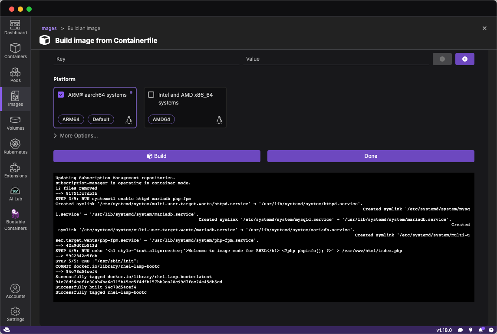Image resolution: width=497 pixels, height=334 pixels.
Task: Navigate to Images breadcrumb link
Action: tap(49, 28)
